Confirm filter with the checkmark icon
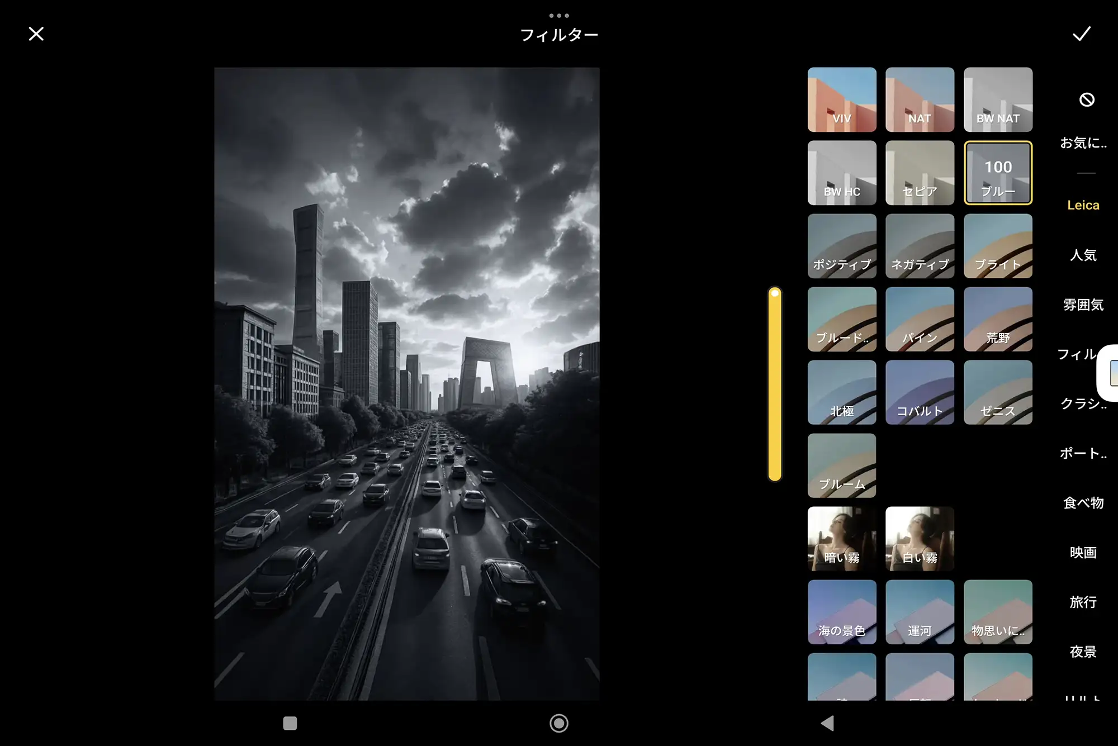The height and width of the screenshot is (746, 1118). click(1081, 34)
